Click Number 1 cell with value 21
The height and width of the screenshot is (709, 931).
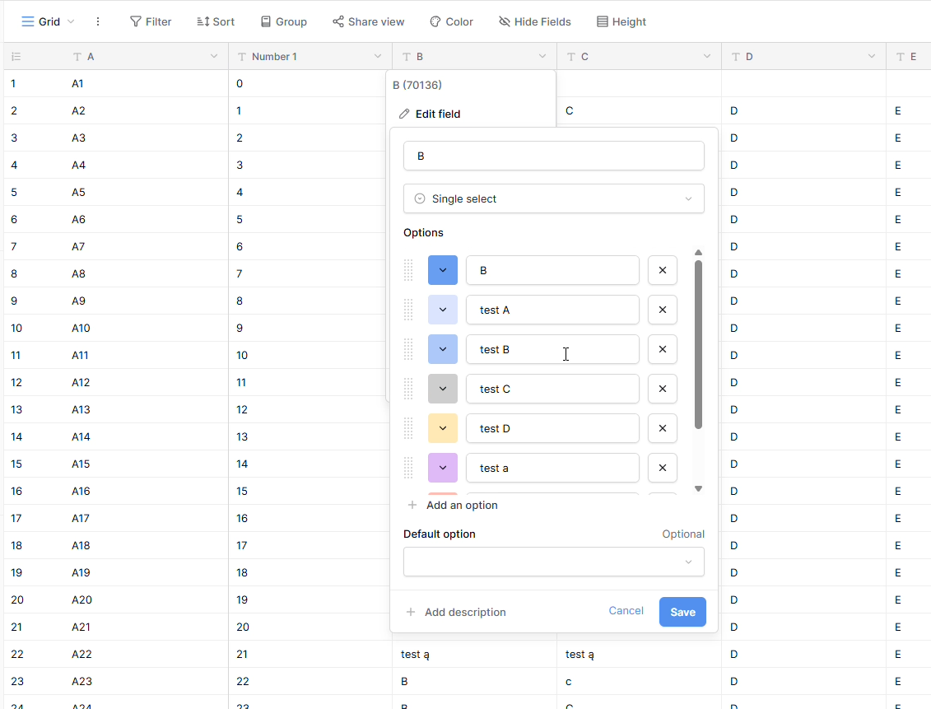[x=310, y=654]
